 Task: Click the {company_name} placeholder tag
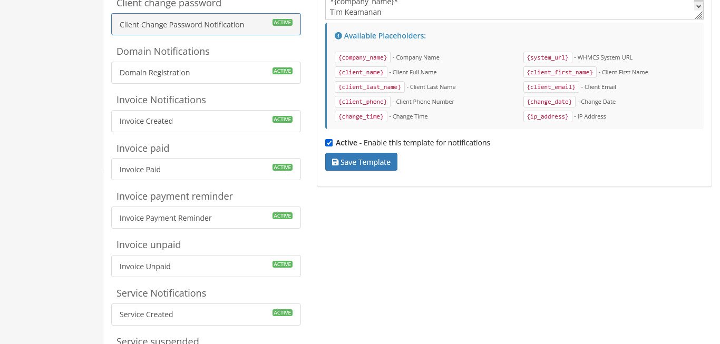pyautogui.click(x=362, y=57)
